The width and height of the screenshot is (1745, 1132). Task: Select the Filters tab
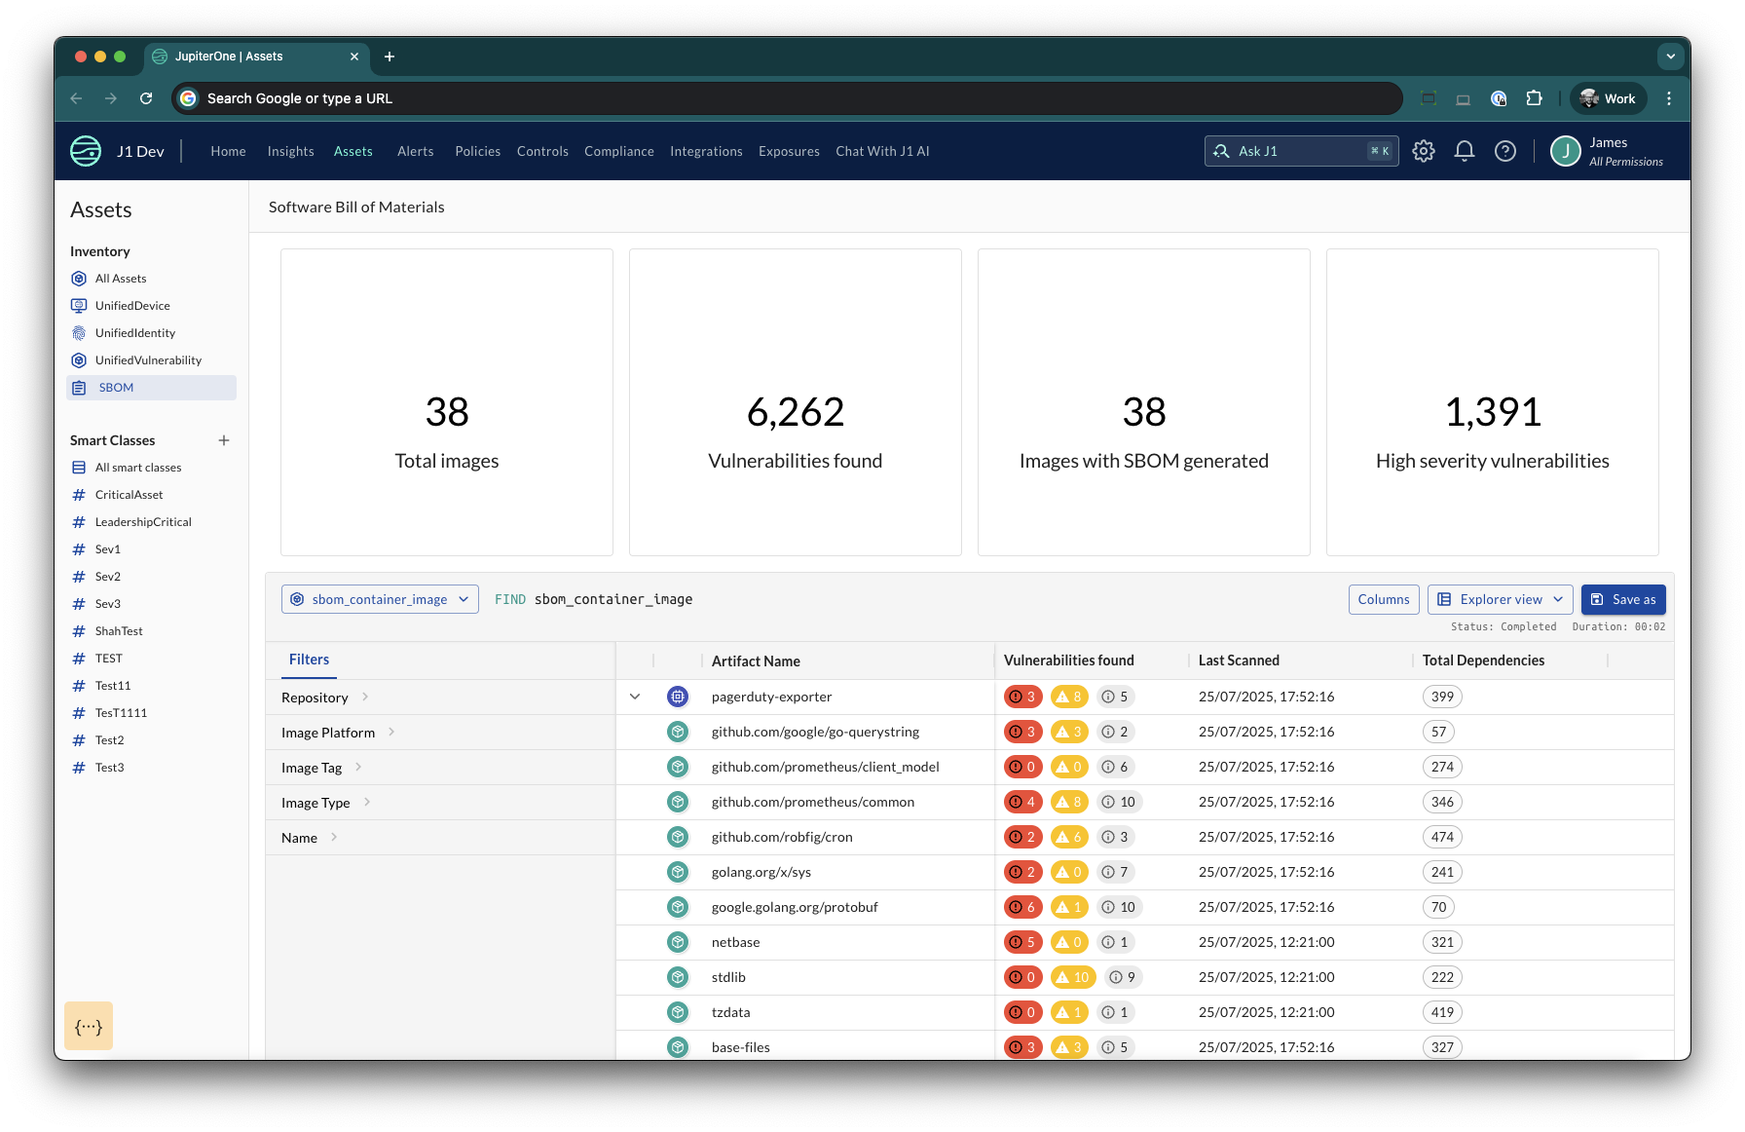(x=310, y=660)
